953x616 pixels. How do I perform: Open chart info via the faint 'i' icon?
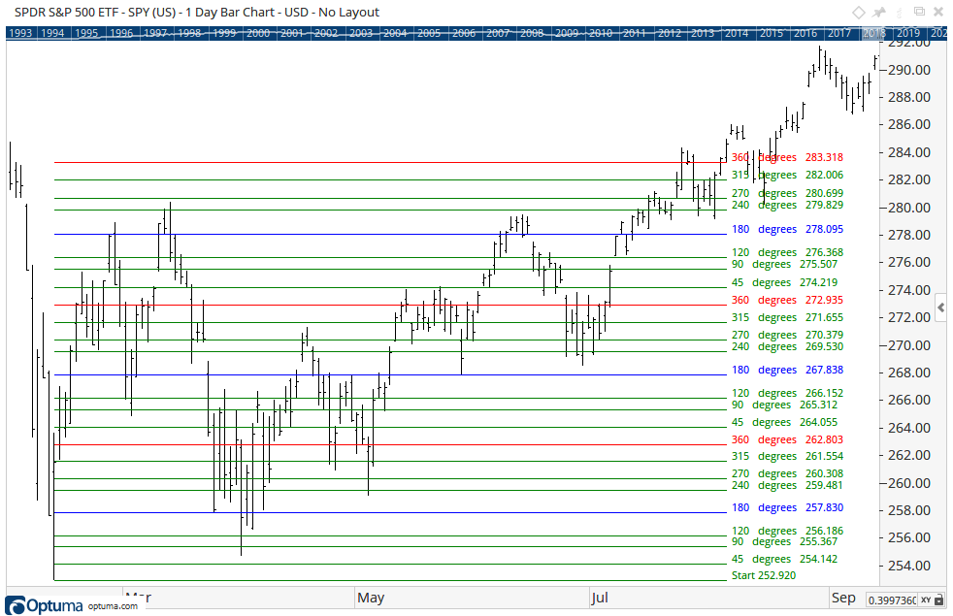(901, 13)
